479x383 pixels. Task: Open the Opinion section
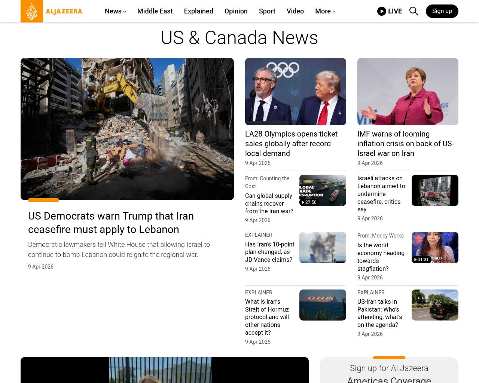pos(236,11)
